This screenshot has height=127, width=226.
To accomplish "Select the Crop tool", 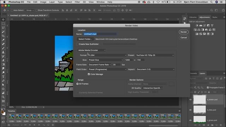I will click(x=3, y=36).
